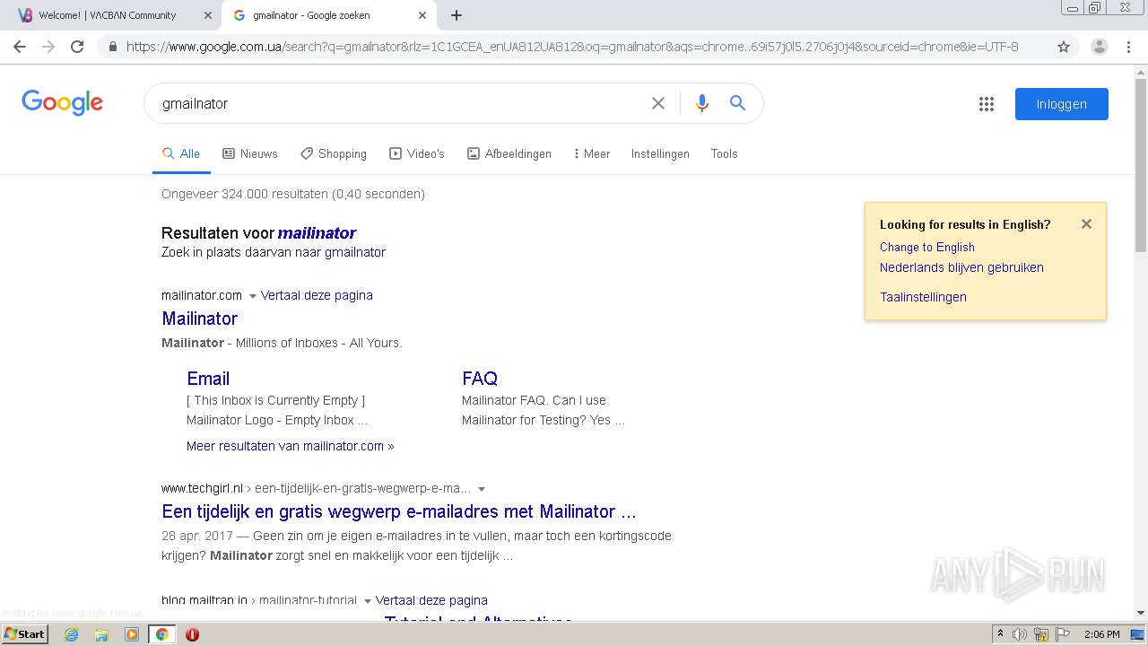
Task: Open the Een tijdelijk en gratis wegwerp result
Action: (399, 511)
